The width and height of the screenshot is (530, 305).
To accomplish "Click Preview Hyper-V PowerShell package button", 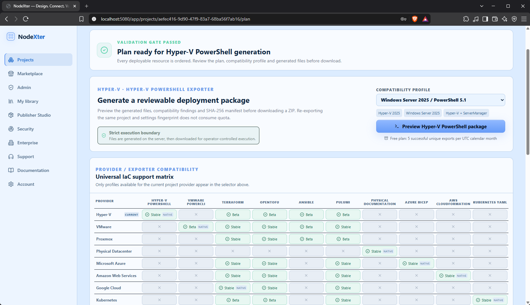I will [x=441, y=126].
